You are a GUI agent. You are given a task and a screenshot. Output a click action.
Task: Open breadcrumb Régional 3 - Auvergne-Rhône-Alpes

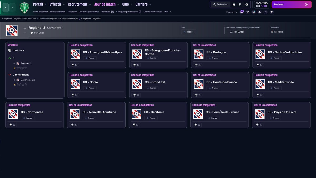(x=58, y=18)
